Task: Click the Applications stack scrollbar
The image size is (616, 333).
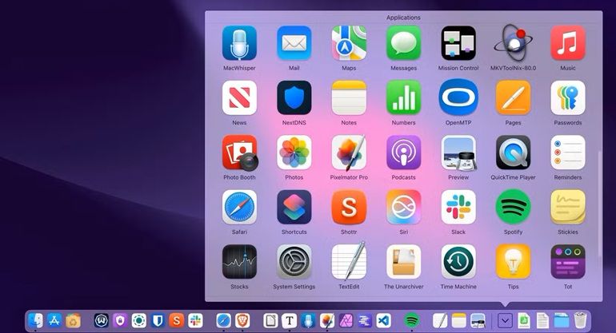Action: point(599,203)
